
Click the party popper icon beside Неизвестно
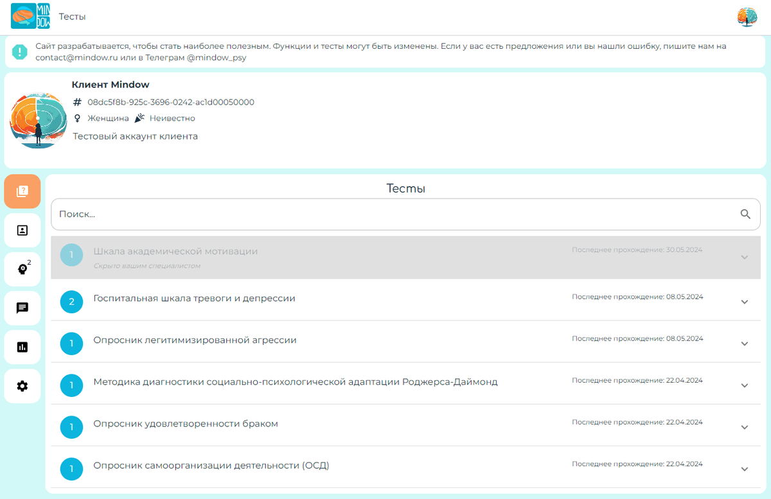pos(139,118)
